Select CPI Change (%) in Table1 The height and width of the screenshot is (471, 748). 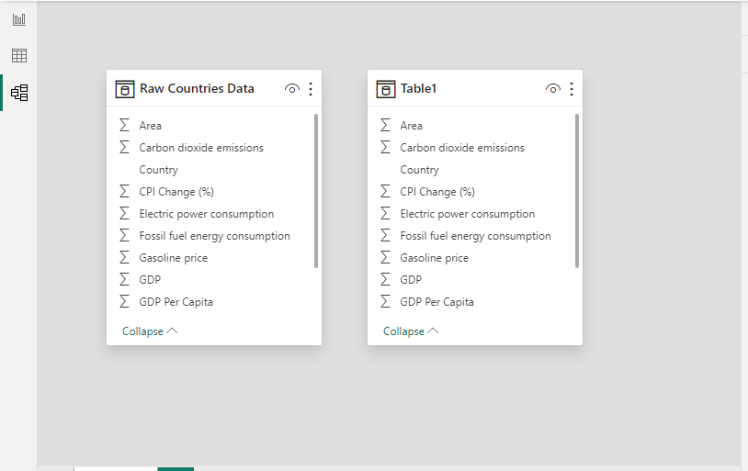(437, 192)
